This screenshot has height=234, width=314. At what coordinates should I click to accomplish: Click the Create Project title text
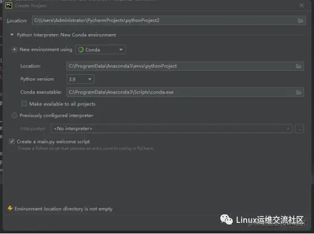coord(30,6)
